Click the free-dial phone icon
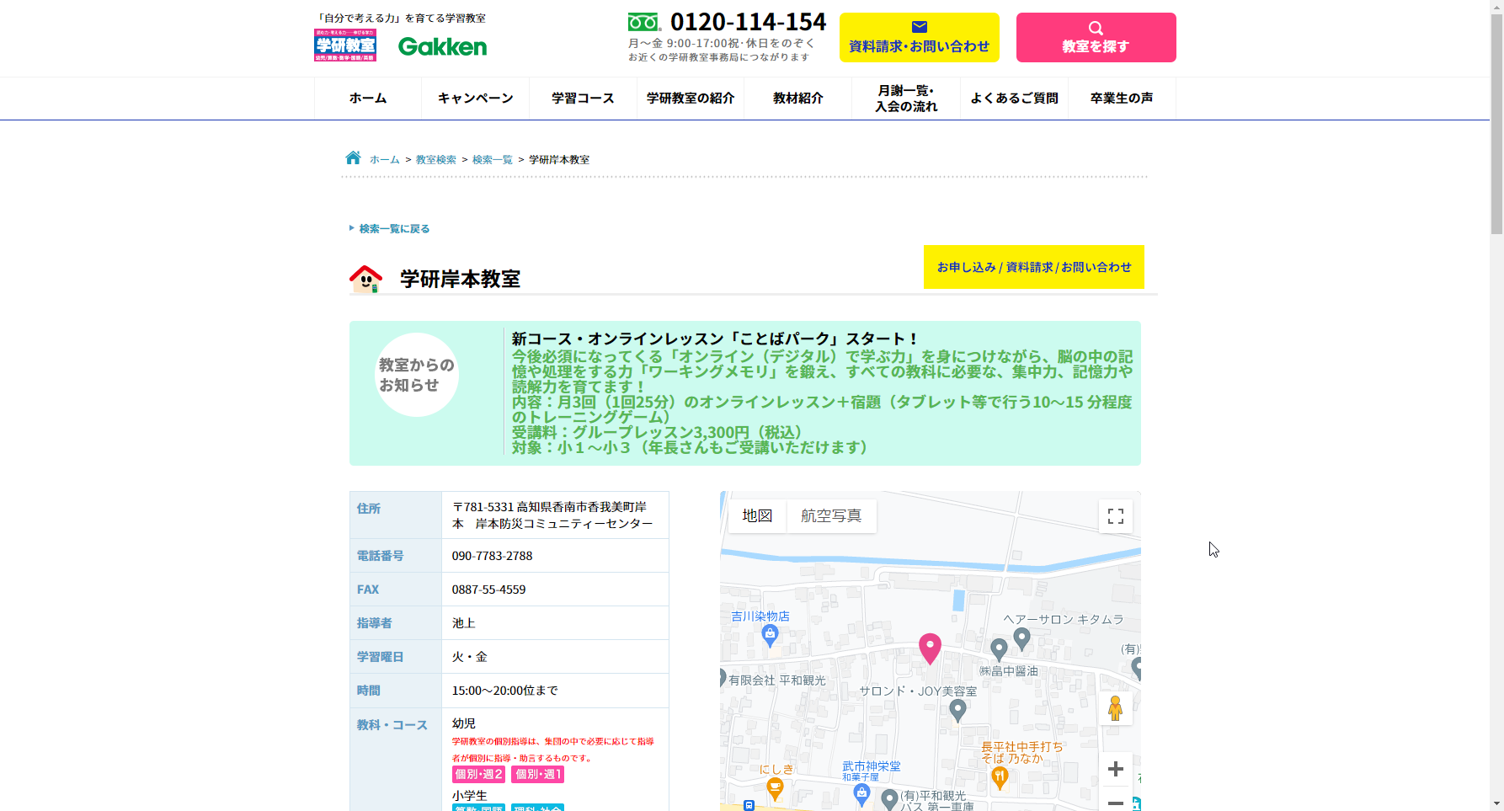This screenshot has height=811, width=1504. click(644, 22)
